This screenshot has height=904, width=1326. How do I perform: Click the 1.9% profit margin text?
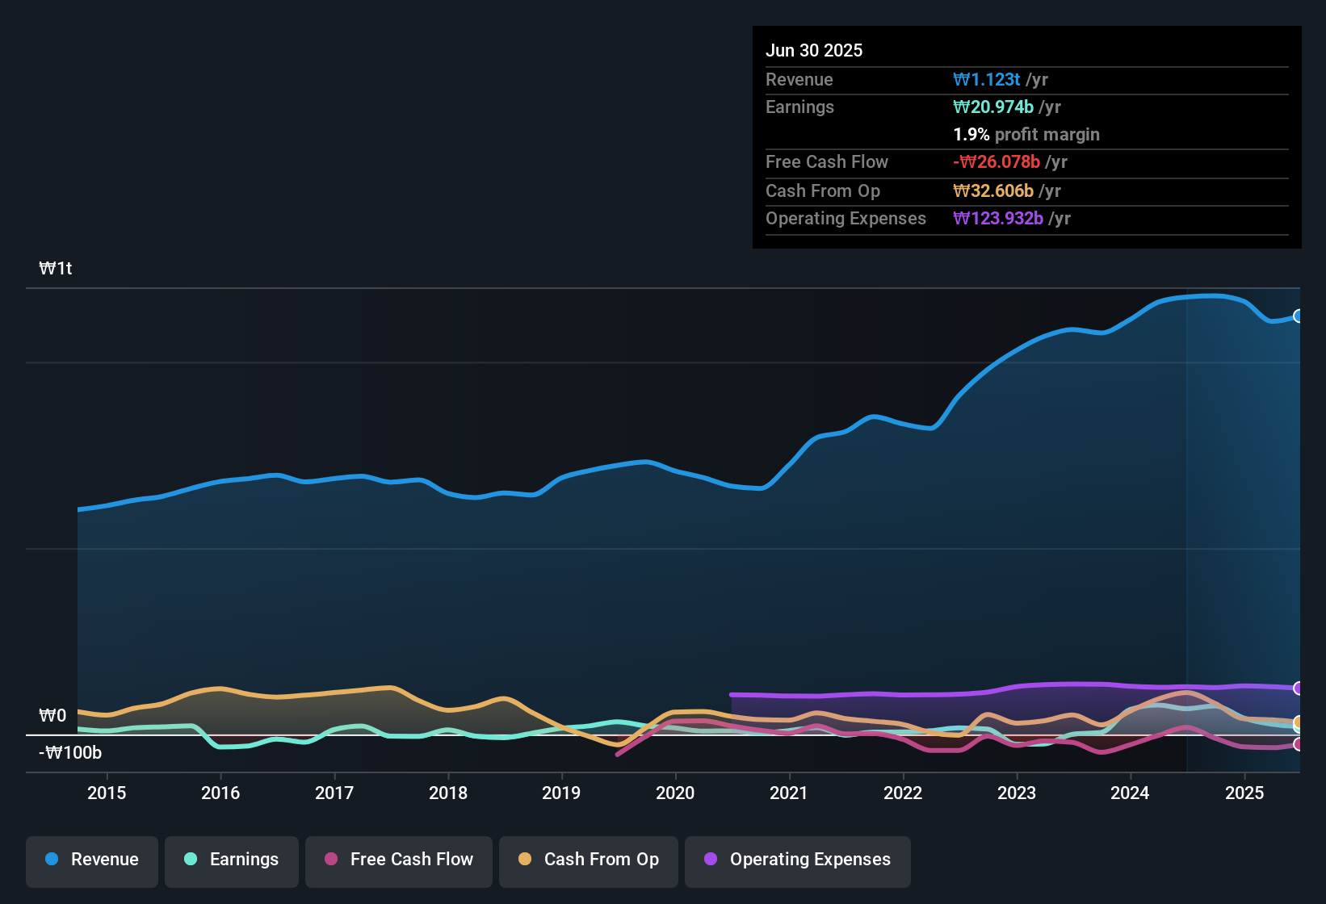[x=1026, y=135]
